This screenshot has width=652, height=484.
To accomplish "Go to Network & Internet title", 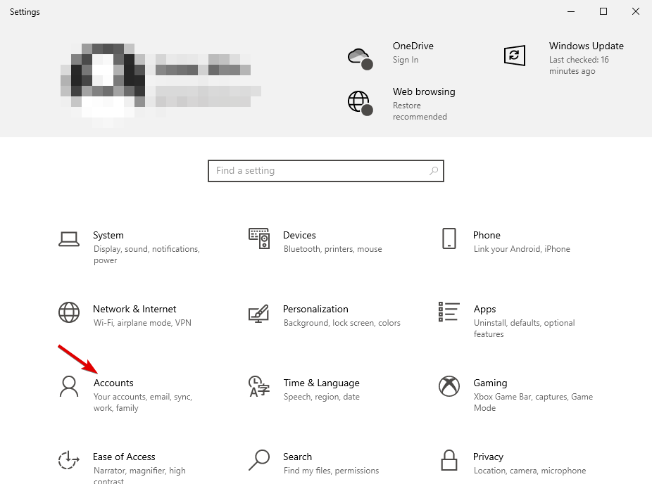I will point(134,309).
